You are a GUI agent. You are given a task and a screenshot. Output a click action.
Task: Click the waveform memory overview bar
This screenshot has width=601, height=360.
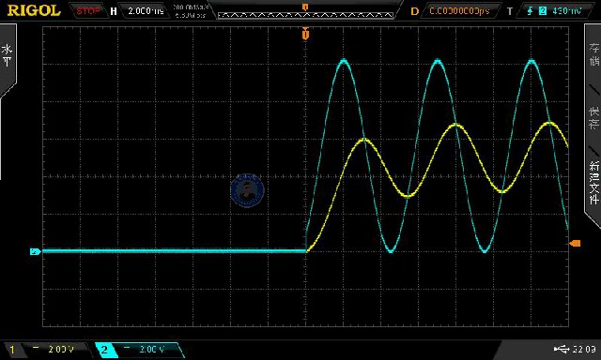coord(305,15)
